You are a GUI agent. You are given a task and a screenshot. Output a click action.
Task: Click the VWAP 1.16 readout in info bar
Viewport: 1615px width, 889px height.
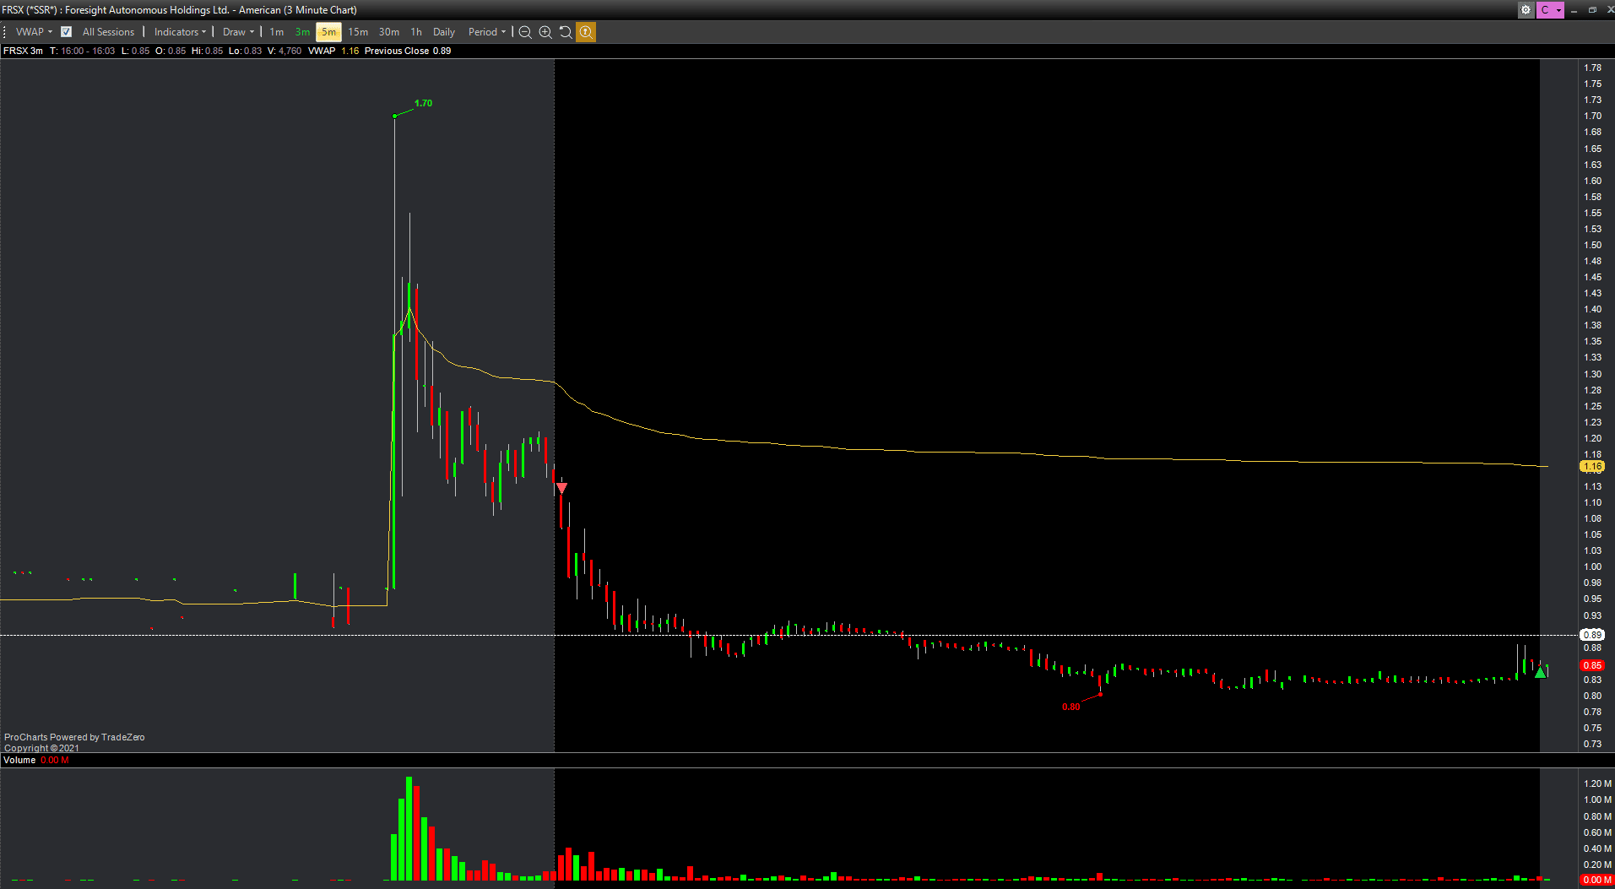point(333,51)
